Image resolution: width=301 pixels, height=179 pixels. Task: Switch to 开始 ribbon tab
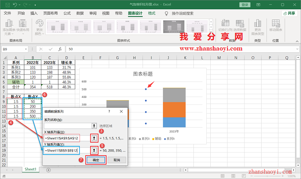[21, 13]
